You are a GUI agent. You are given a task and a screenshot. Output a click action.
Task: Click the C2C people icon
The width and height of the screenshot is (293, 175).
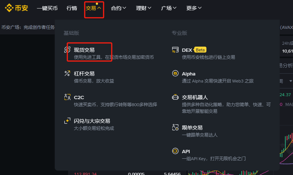(67, 97)
